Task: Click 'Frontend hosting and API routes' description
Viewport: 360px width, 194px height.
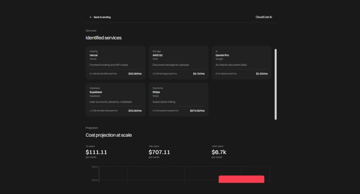Action: 109,65
